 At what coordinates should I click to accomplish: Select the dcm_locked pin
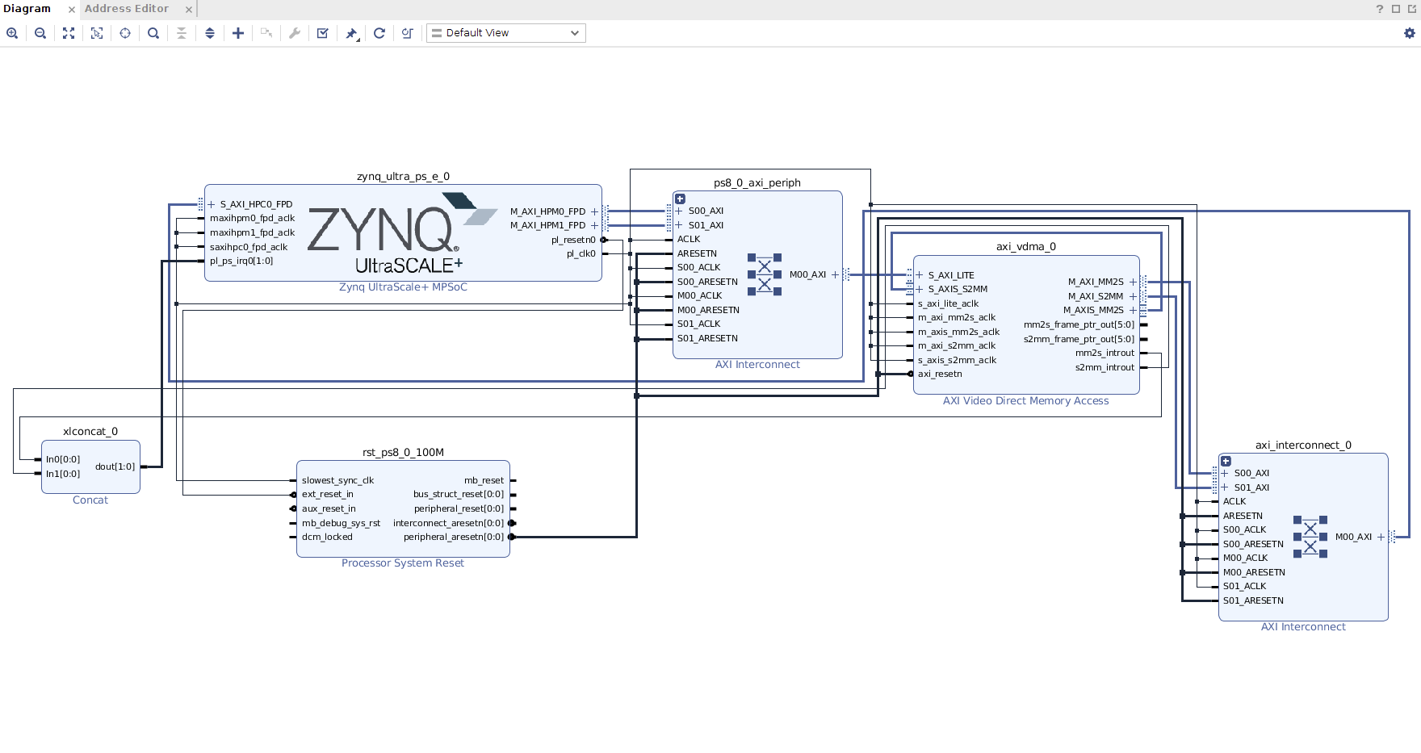coord(327,537)
